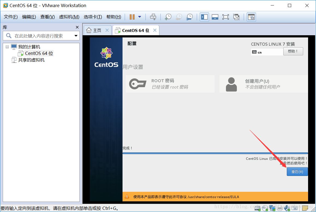The height and width of the screenshot is (212, 316).
Task: Collapse the 我的计算机 tree node
Action: tap(7, 47)
